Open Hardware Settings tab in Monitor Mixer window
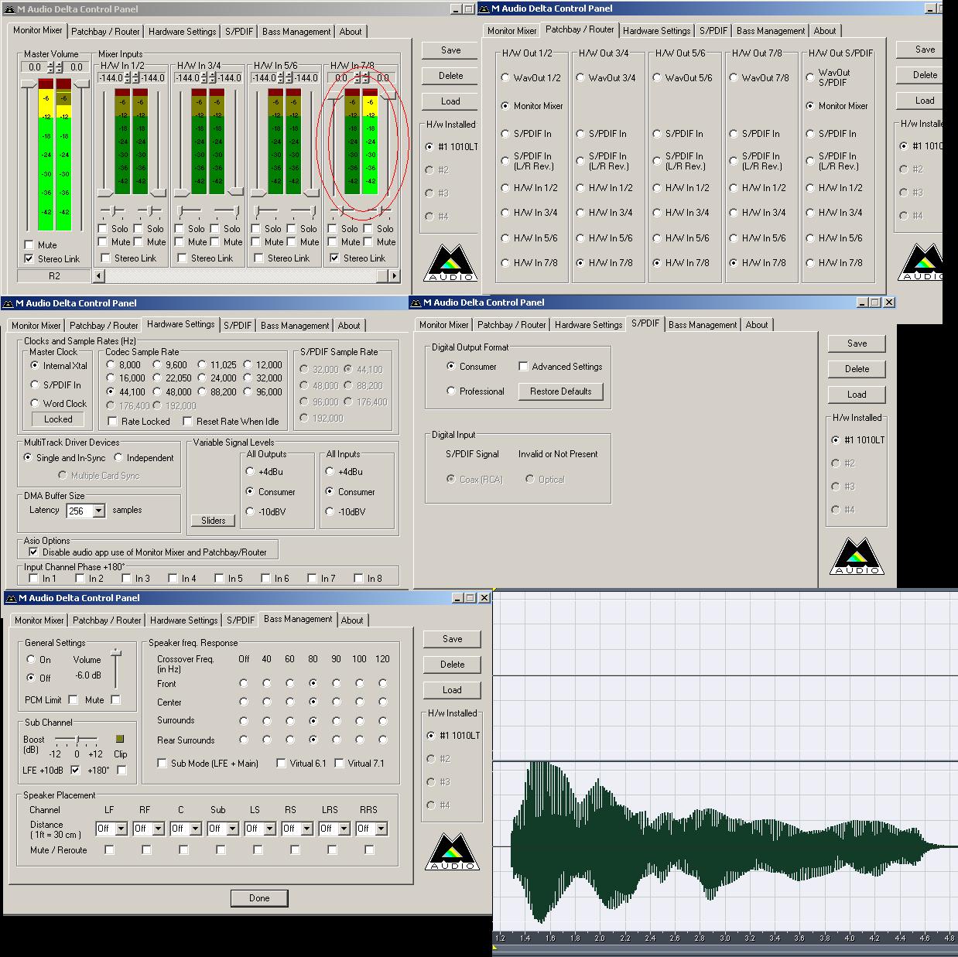Viewport: 958px width, 957px height. pos(183,32)
